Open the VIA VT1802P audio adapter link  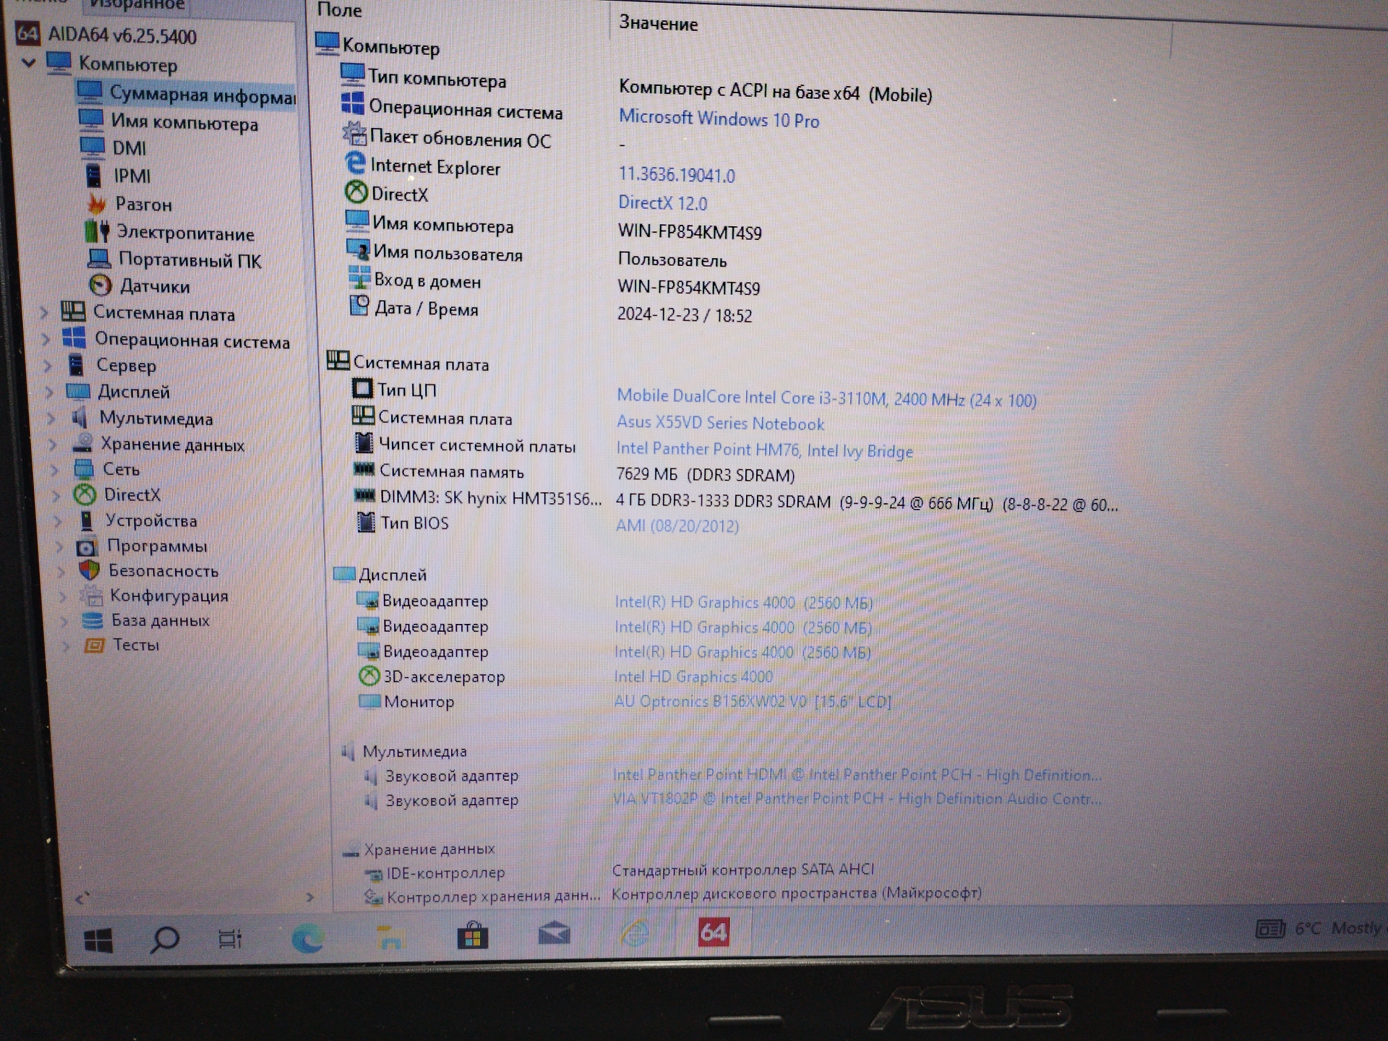tap(857, 799)
